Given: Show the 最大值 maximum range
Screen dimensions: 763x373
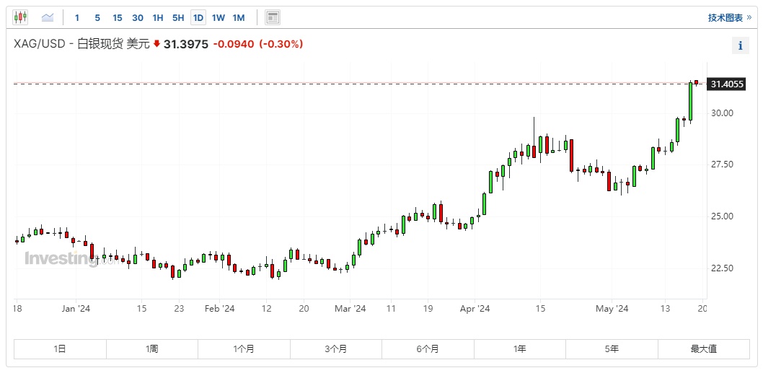Looking at the screenshot, I should click(x=703, y=349).
